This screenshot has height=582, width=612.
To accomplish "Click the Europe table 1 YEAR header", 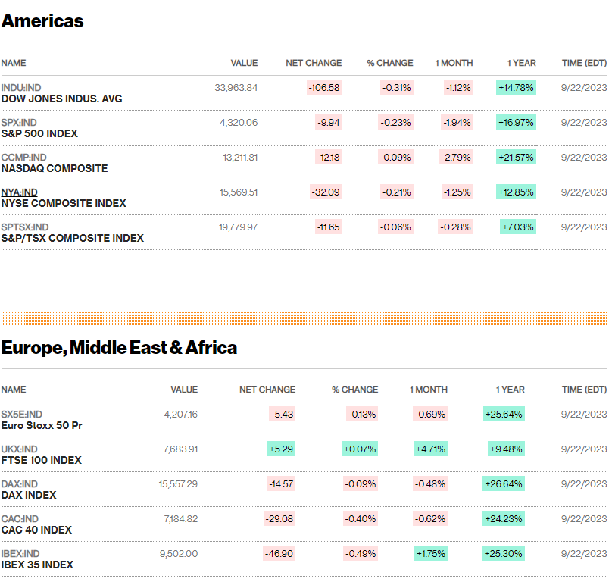I will coord(511,390).
